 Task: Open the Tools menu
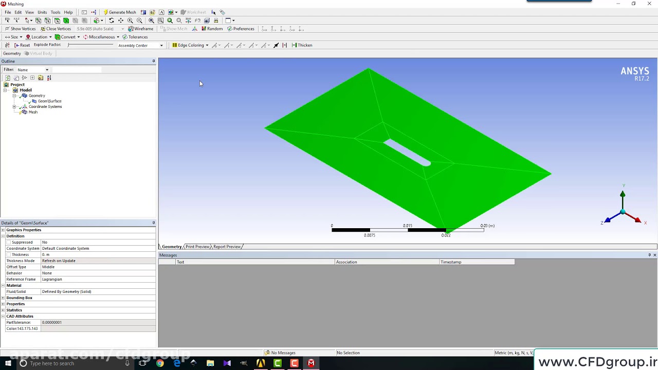click(x=56, y=12)
